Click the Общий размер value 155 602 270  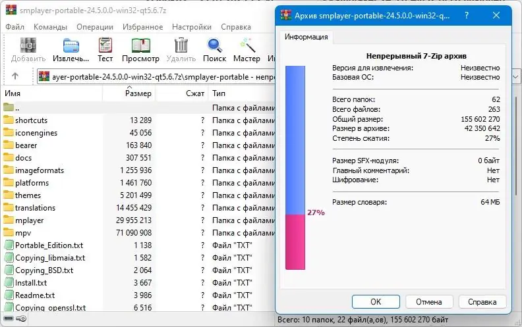coord(480,119)
